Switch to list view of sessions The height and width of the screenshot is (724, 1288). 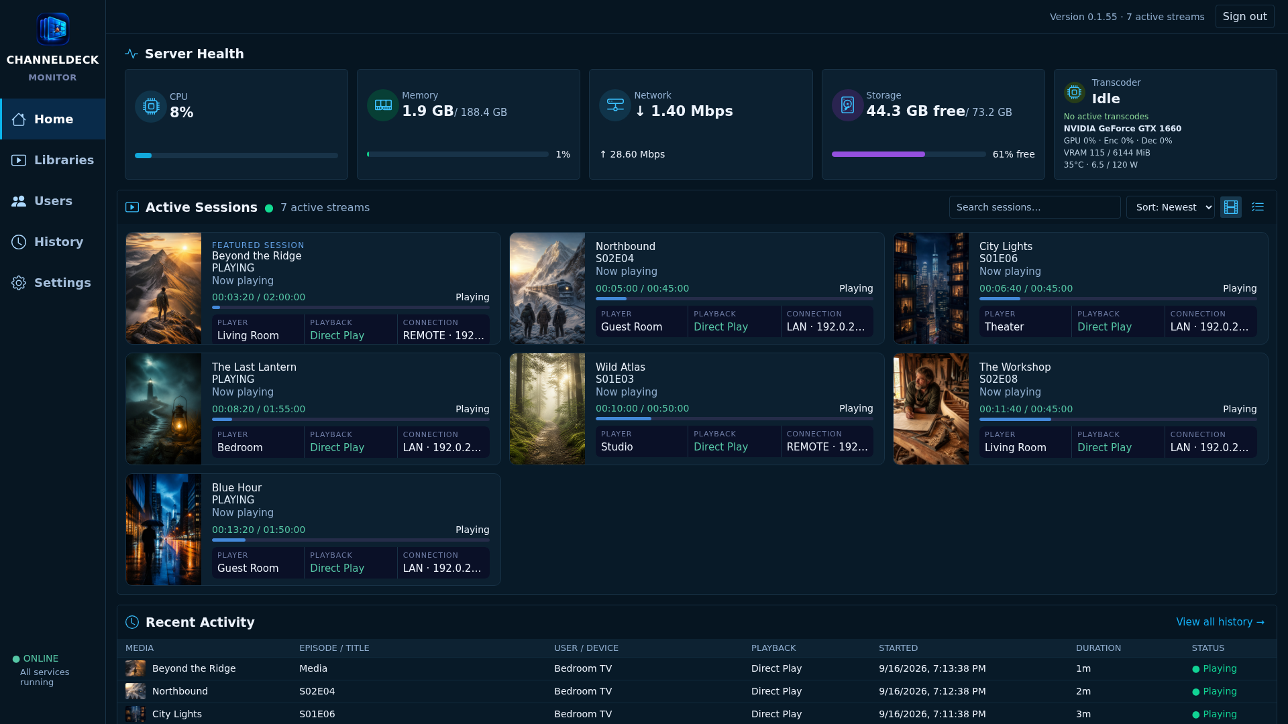[x=1258, y=207]
